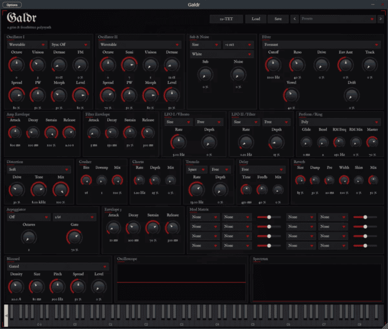
Task: Click Oscillator I Unison knob
Action: click(x=37, y=65)
